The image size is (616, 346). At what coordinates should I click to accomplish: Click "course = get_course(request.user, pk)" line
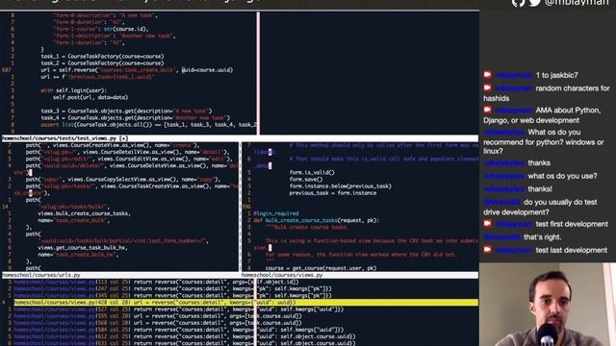[x=321, y=268]
